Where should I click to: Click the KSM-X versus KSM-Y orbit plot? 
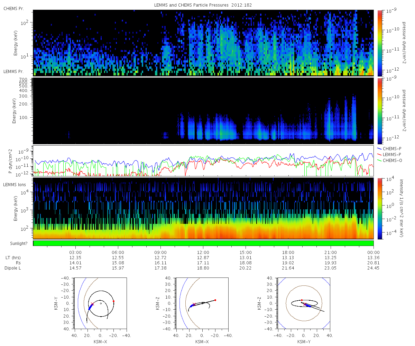pyautogui.click(x=101, y=303)
